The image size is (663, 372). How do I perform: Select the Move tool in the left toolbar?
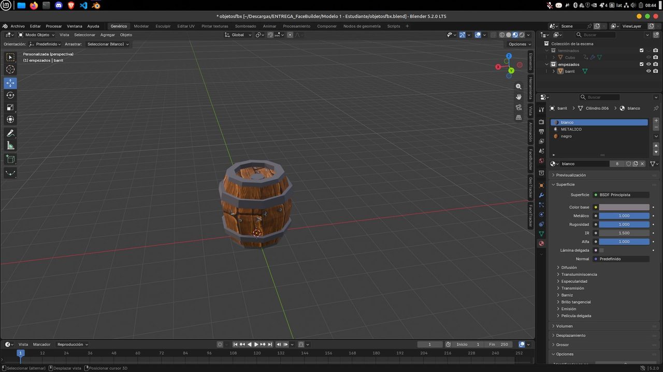[x=10, y=83]
